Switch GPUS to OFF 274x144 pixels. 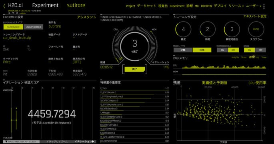point(260,50)
